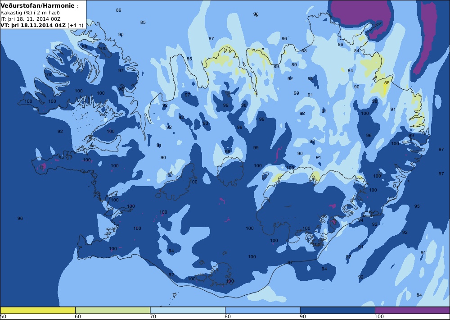The height and width of the screenshot is (320, 450).
Task: Click the '(+4 h)' forecast offset text
Action: [x=76, y=25]
